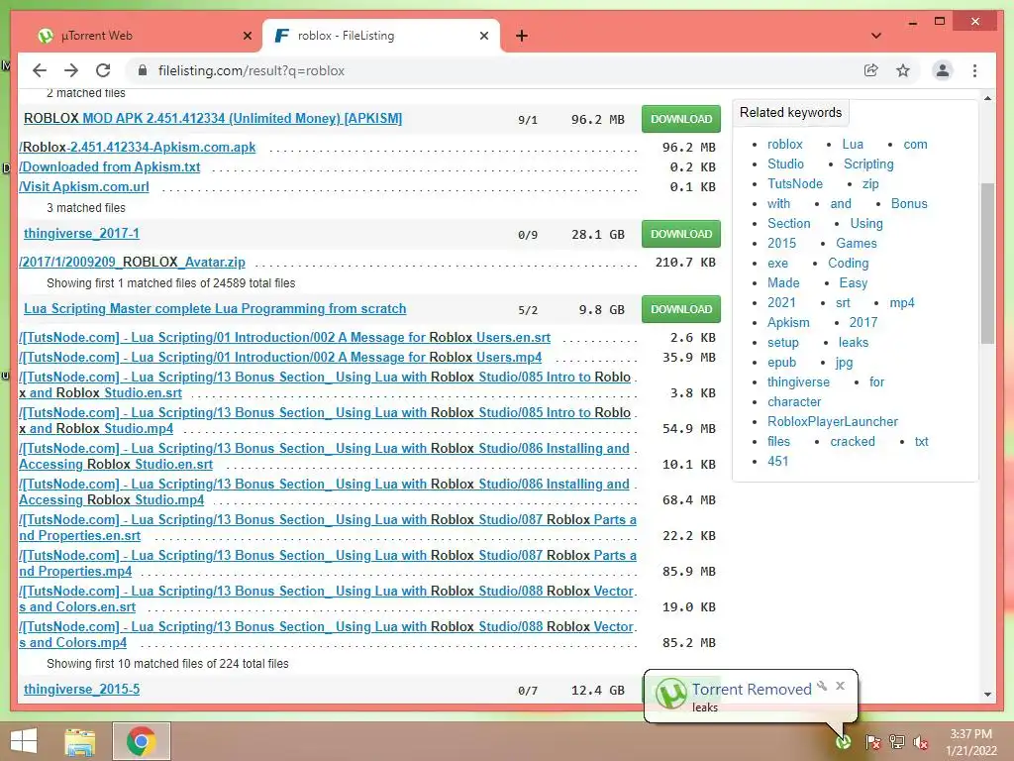The image size is (1014, 761).
Task: Open Roblox-2.451.412334-Apkism.com.apk file link
Action: pos(137,147)
